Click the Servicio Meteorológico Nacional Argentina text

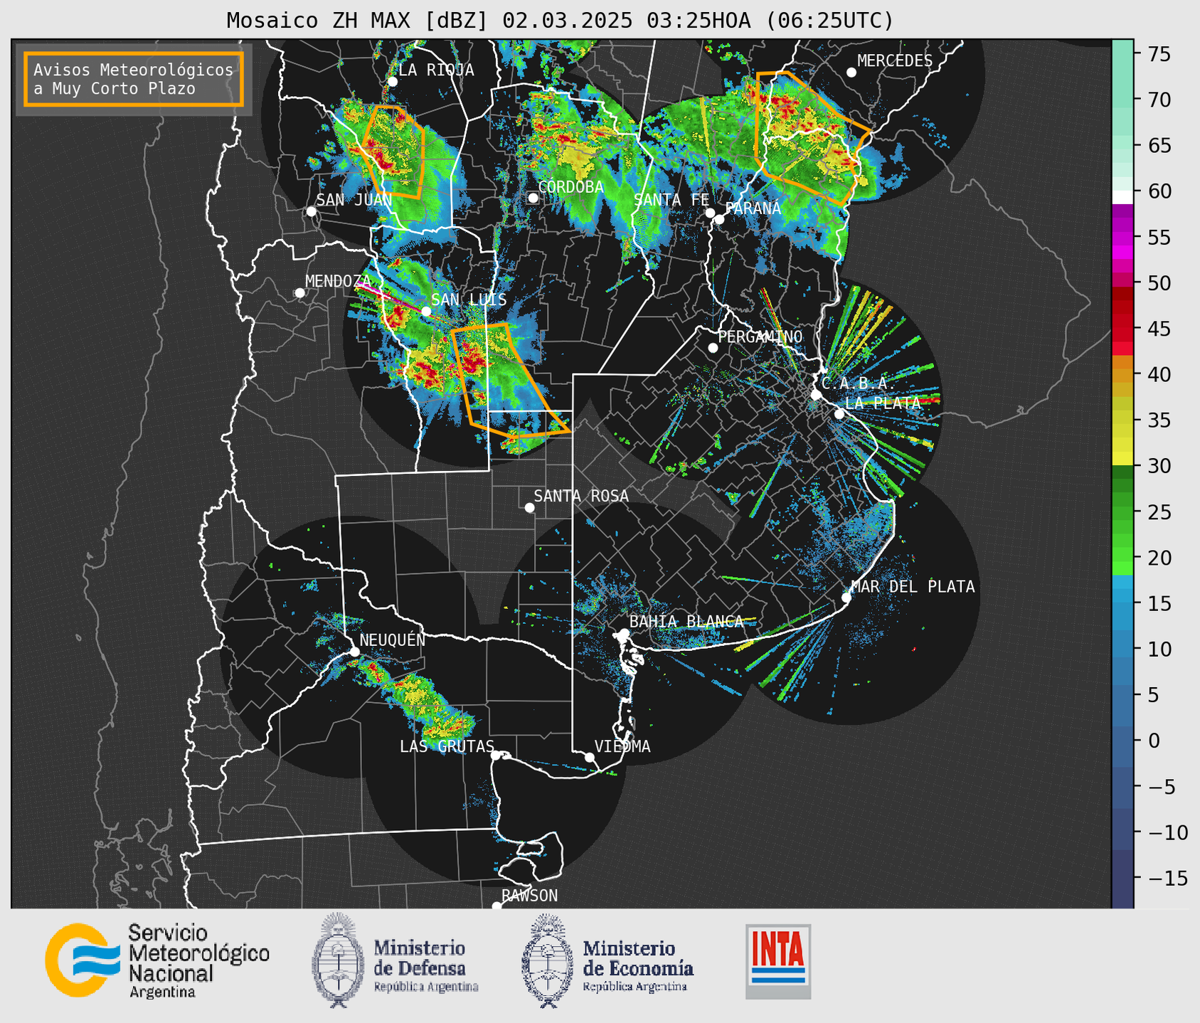pos(198,961)
